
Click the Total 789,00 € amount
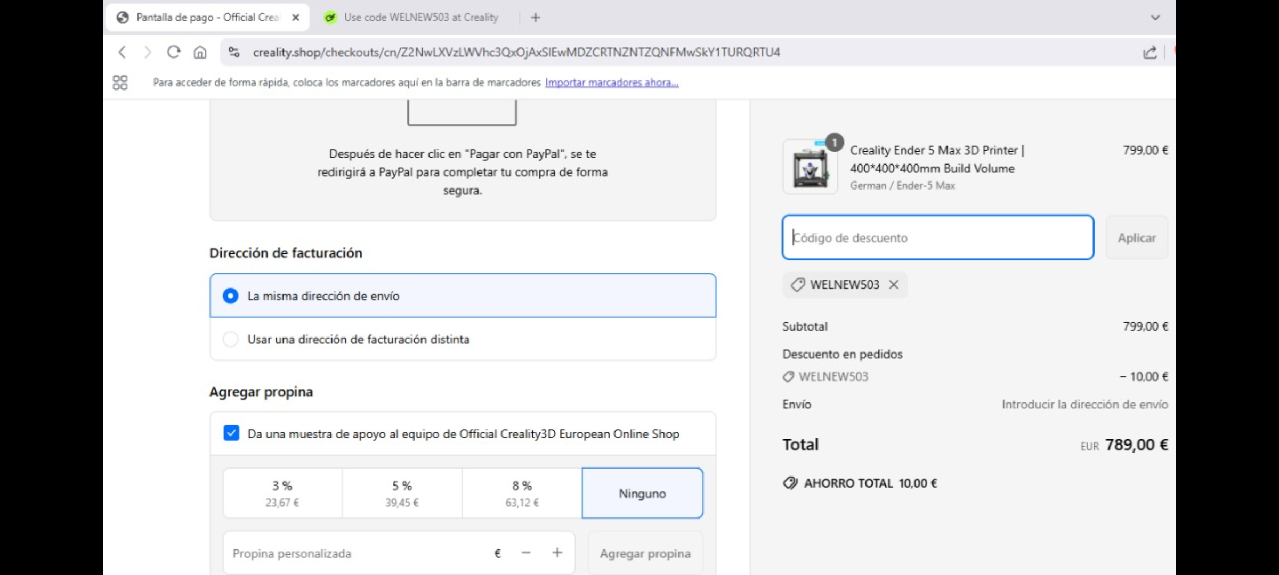1136,445
